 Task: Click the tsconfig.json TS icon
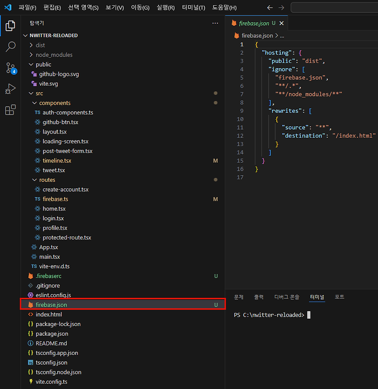point(30,362)
